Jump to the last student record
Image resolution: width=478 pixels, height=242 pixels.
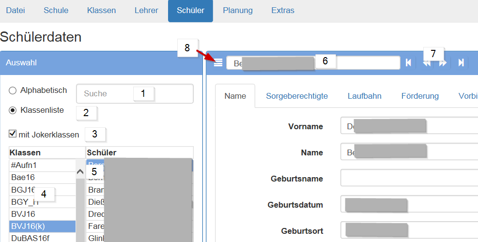pyautogui.click(x=461, y=62)
